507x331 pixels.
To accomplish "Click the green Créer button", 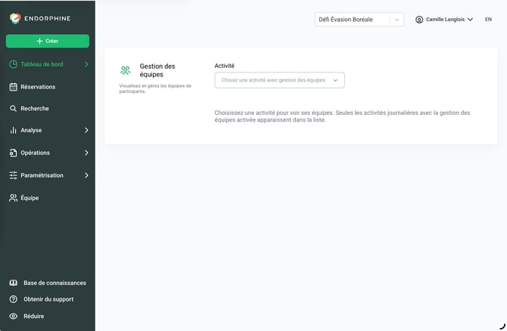I will point(48,41).
